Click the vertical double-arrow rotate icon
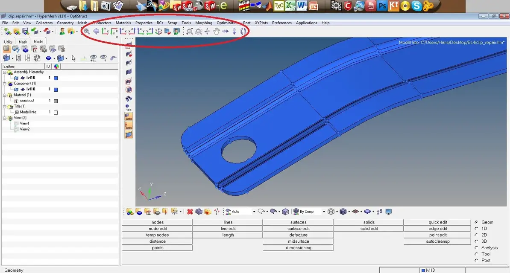 tap(234, 31)
